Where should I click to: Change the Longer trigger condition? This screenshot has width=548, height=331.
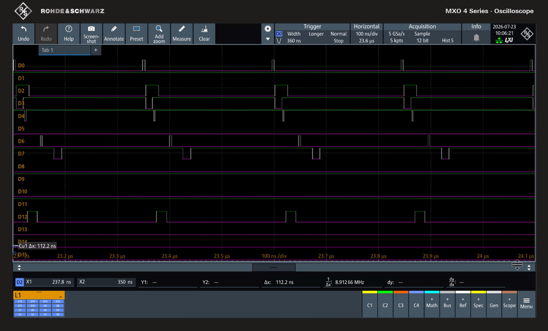[316, 34]
